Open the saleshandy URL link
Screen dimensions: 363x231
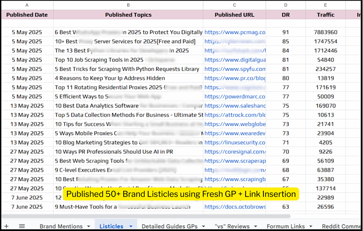[x=235, y=106]
